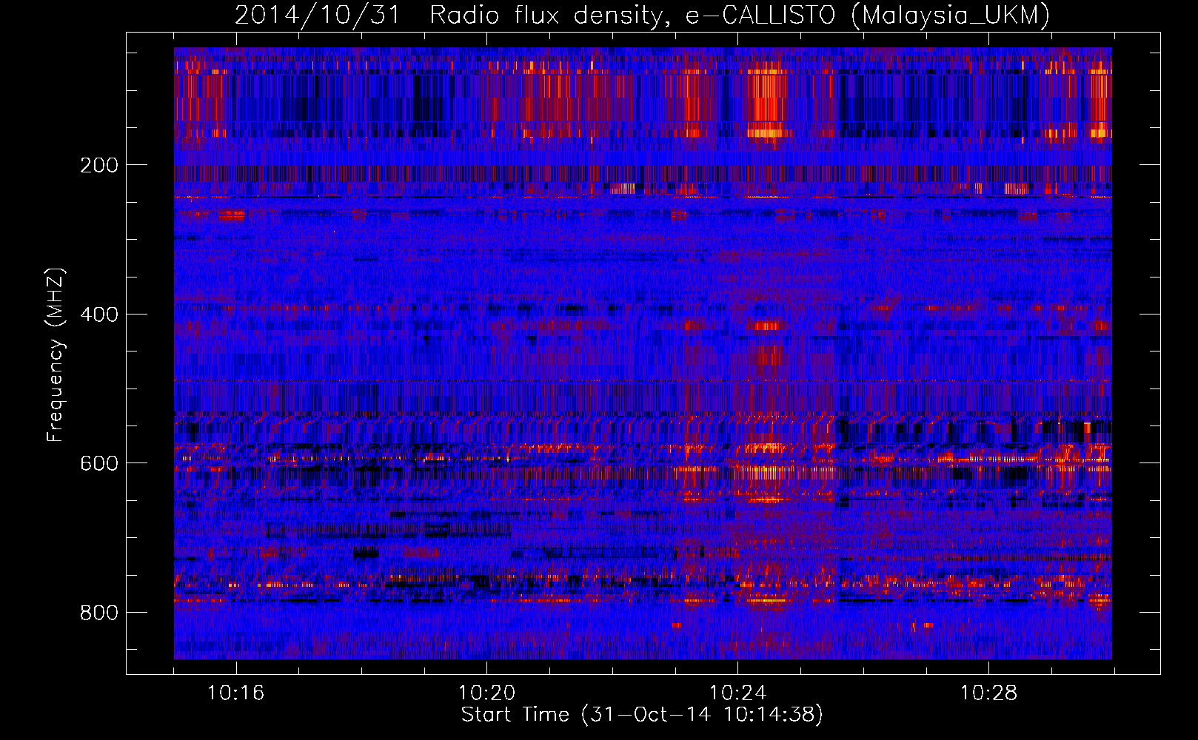Click the 'Start Time (31-Oct-14 10:14:38)' label

click(642, 715)
